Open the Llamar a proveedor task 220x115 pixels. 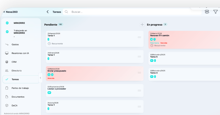pyautogui.click(x=95, y=90)
